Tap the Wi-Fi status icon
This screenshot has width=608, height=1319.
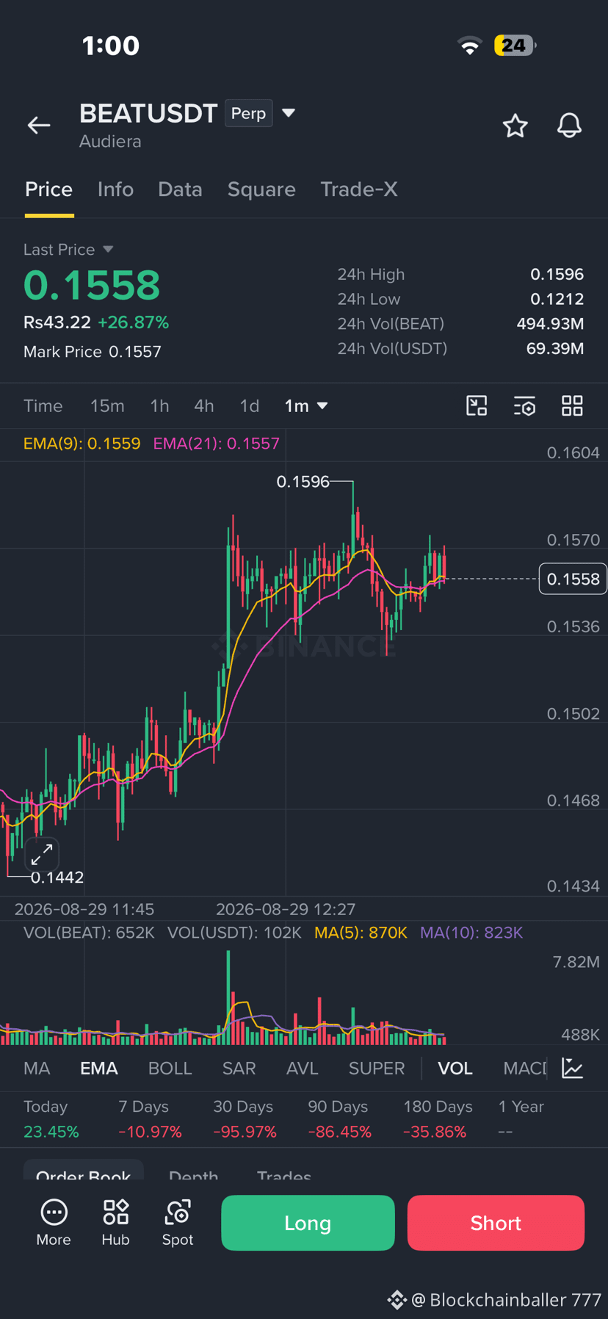pyautogui.click(x=470, y=46)
